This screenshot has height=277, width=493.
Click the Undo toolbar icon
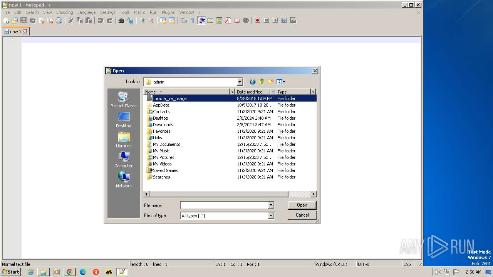pos(101,20)
